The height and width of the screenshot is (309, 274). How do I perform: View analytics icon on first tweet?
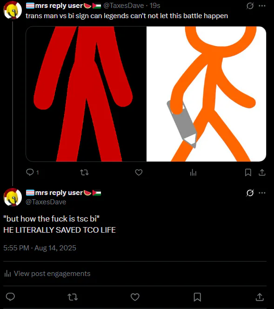point(193,173)
